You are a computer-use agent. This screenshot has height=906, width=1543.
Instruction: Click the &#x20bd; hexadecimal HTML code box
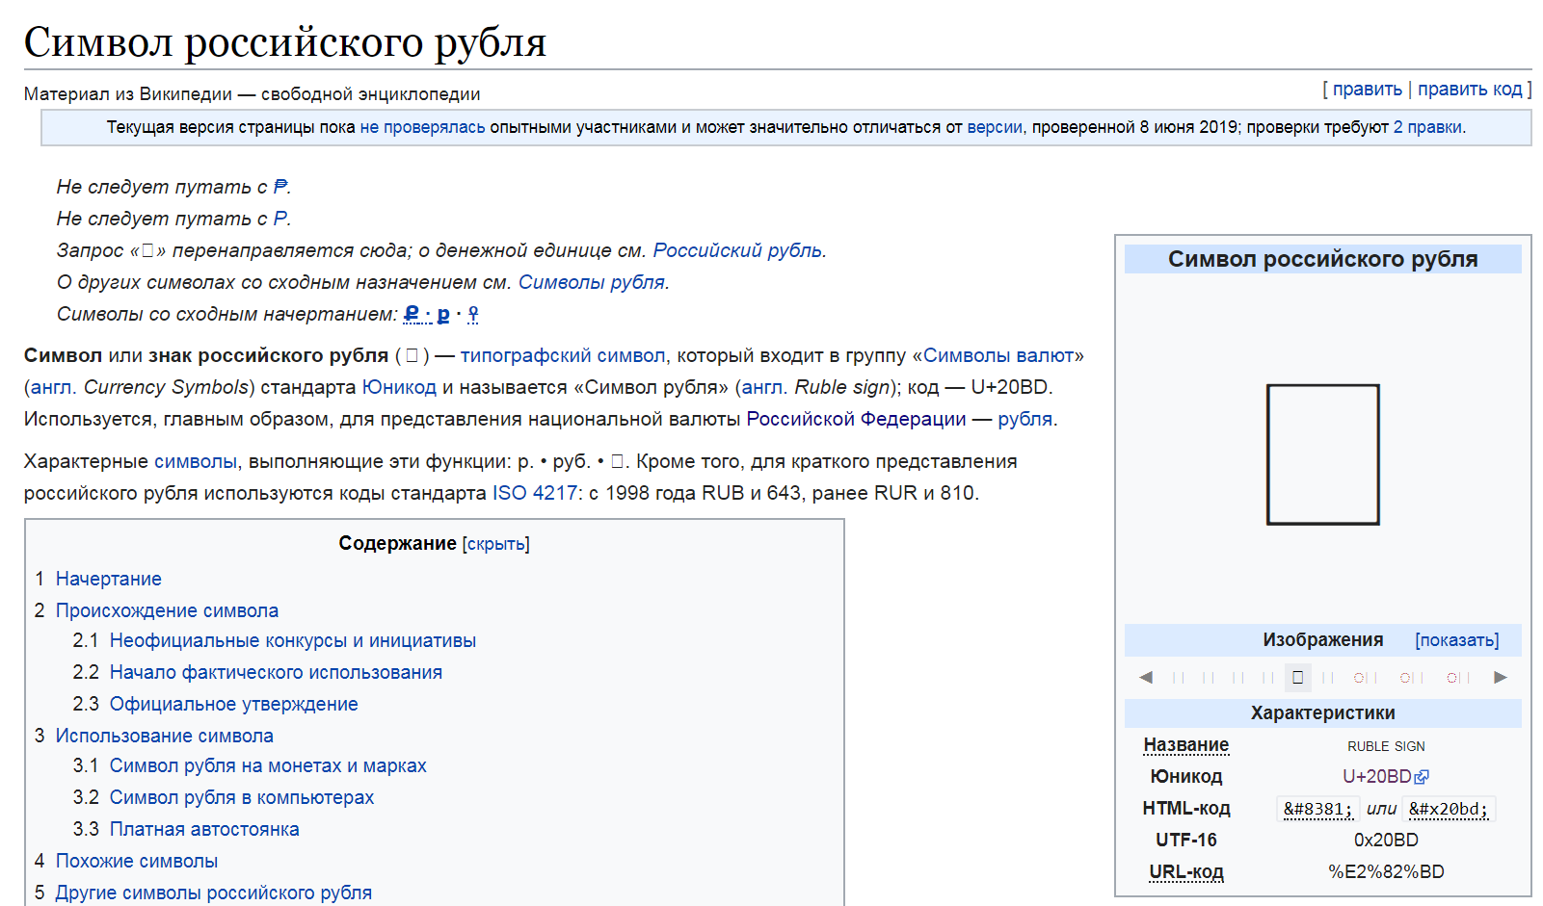1448,809
